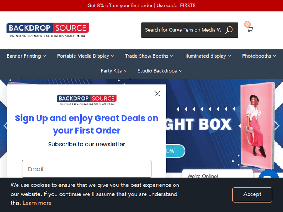
Task: Open the Illuminated display menu
Action: coord(208,56)
